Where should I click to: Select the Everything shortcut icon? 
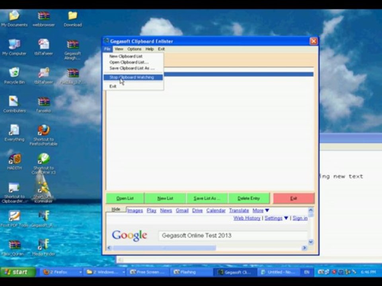tap(14, 133)
